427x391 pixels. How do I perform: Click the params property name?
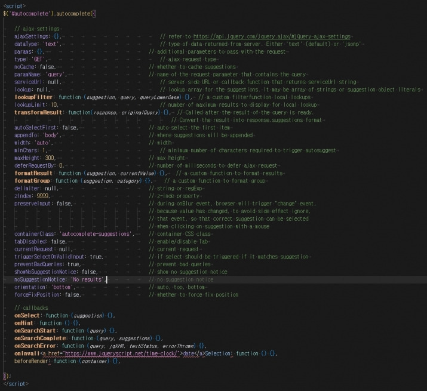coord(24,52)
